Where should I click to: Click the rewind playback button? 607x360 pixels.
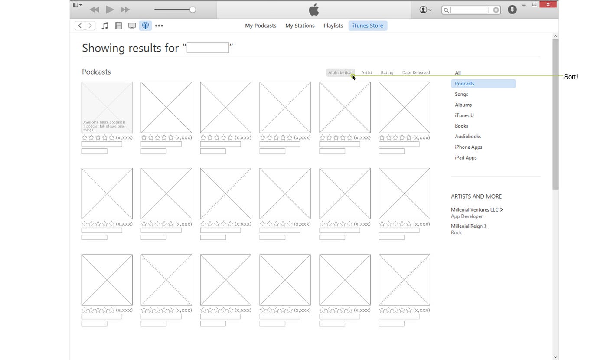[x=94, y=10]
